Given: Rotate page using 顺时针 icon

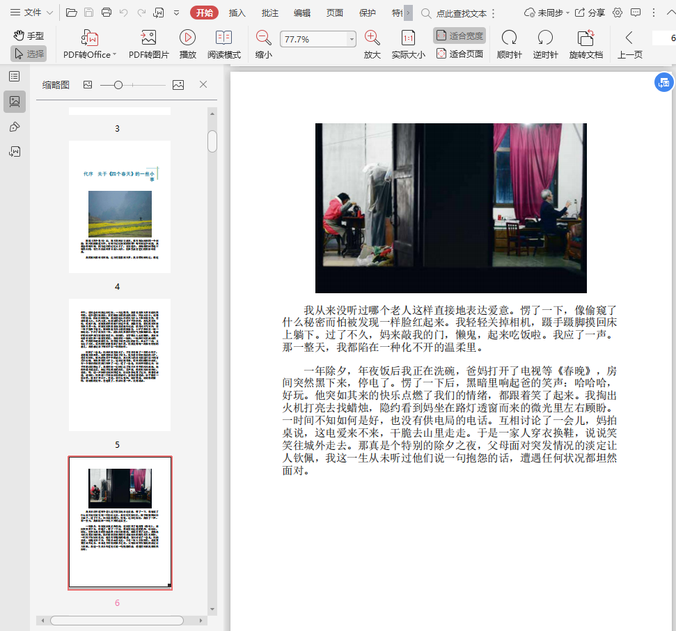Looking at the screenshot, I should pos(509,38).
